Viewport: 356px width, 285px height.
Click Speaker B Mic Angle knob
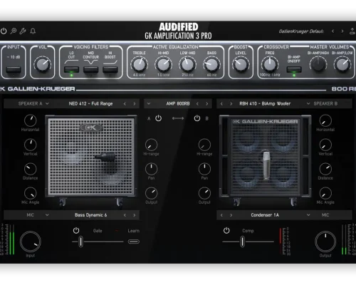point(325,193)
